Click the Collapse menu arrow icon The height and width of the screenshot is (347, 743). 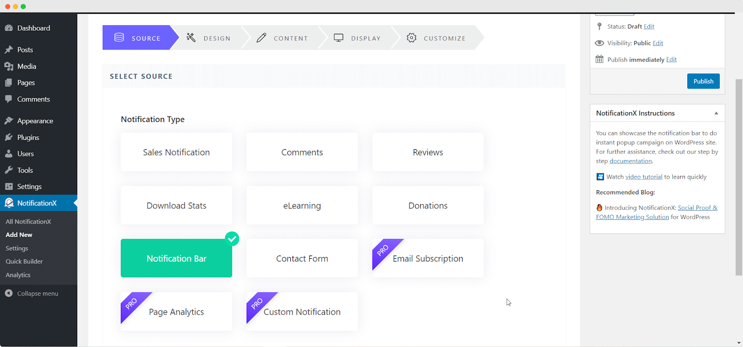tap(9, 293)
